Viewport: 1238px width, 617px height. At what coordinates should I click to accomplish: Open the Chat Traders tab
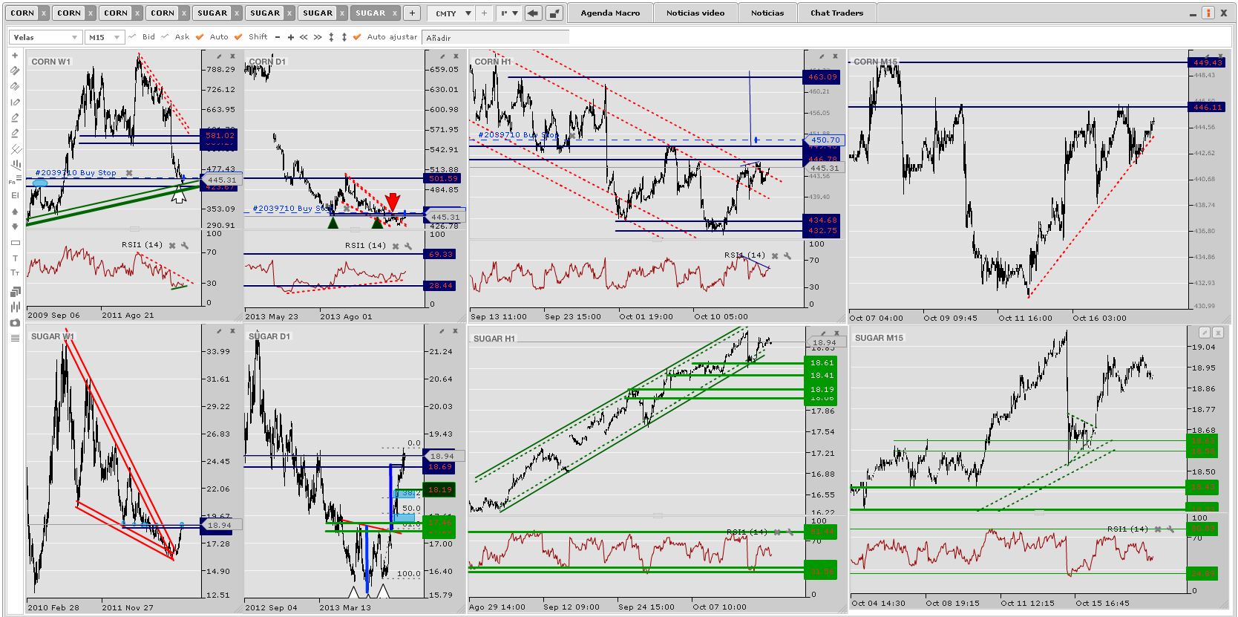point(836,13)
